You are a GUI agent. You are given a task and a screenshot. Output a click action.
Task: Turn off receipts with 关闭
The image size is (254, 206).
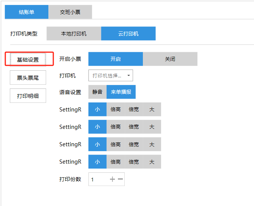[170, 59]
